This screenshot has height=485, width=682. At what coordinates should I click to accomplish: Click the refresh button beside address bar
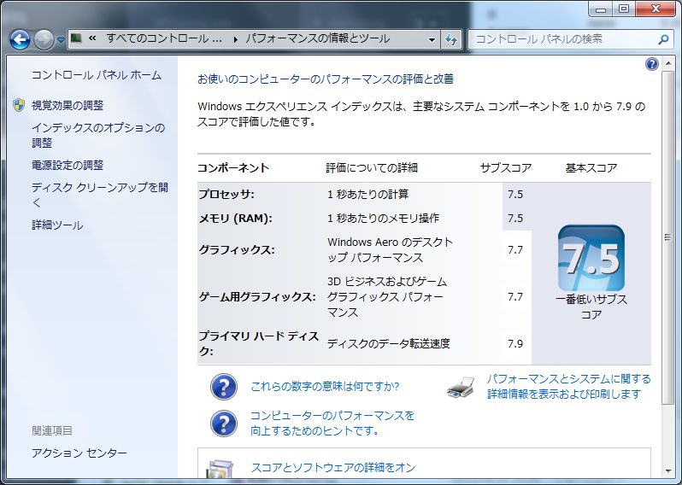(451, 39)
